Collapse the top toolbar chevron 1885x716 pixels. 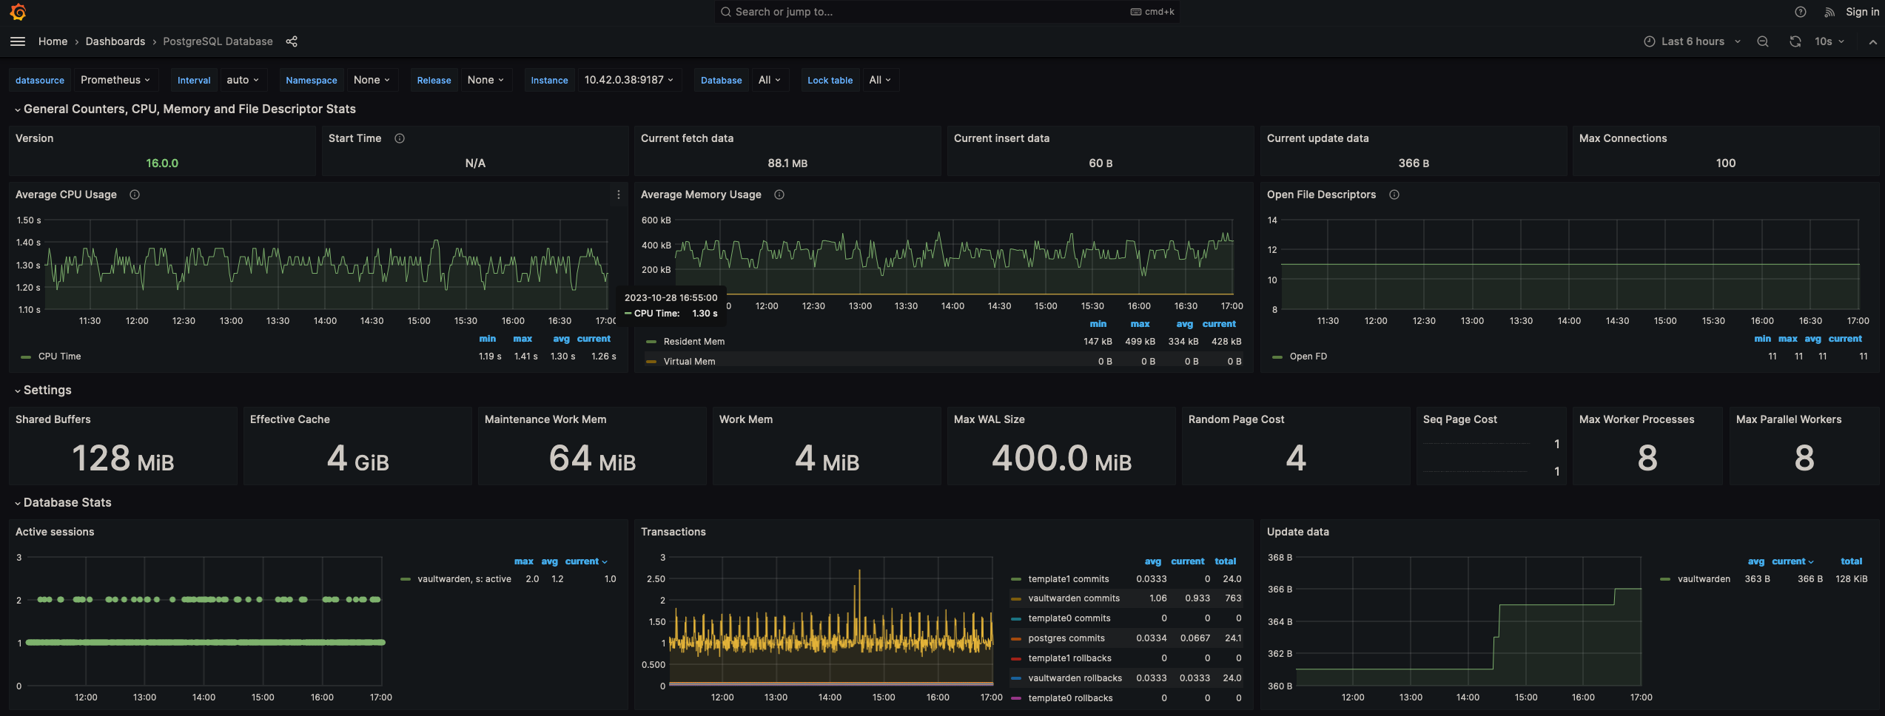click(1872, 42)
